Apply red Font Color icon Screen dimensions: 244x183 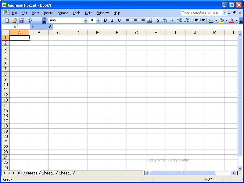(232, 20)
